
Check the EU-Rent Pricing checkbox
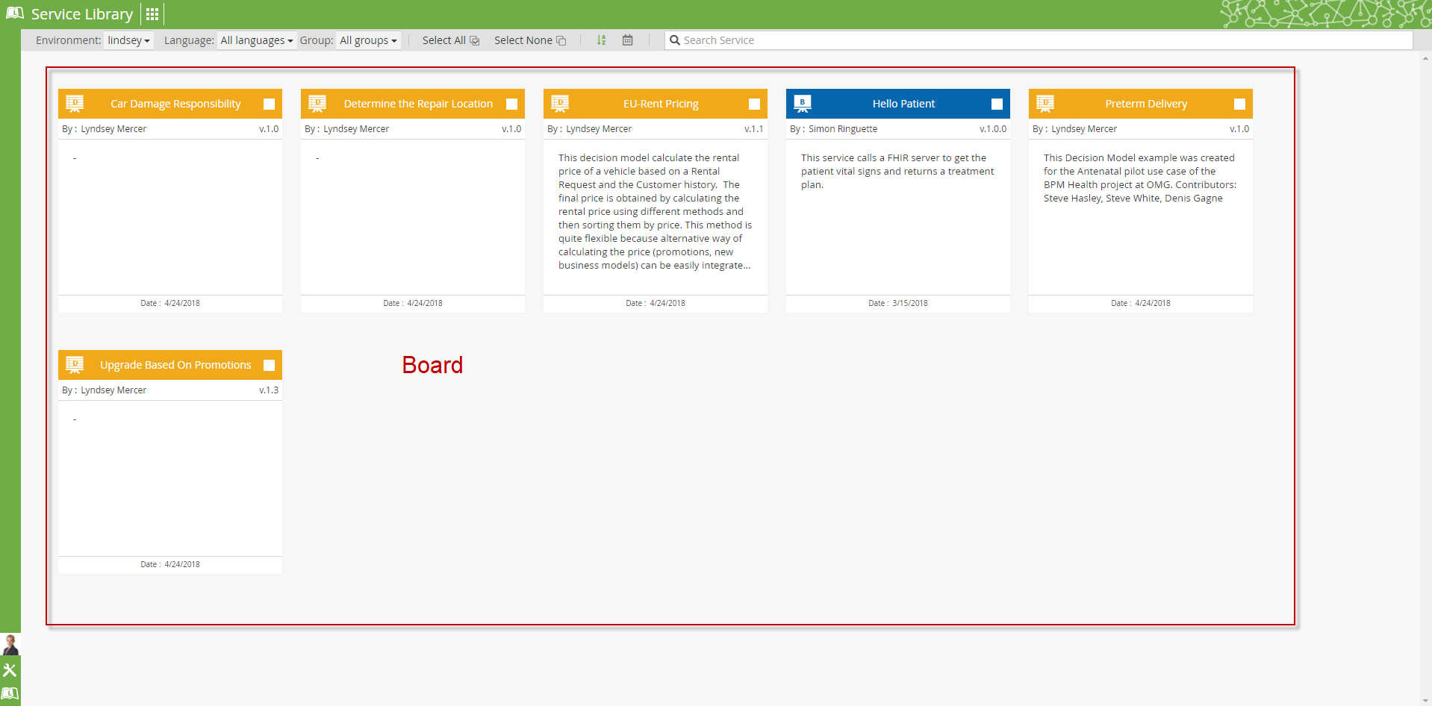pyautogui.click(x=755, y=104)
